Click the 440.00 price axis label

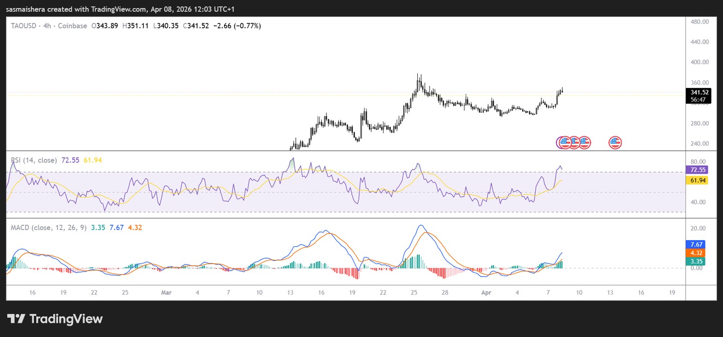[699, 42]
